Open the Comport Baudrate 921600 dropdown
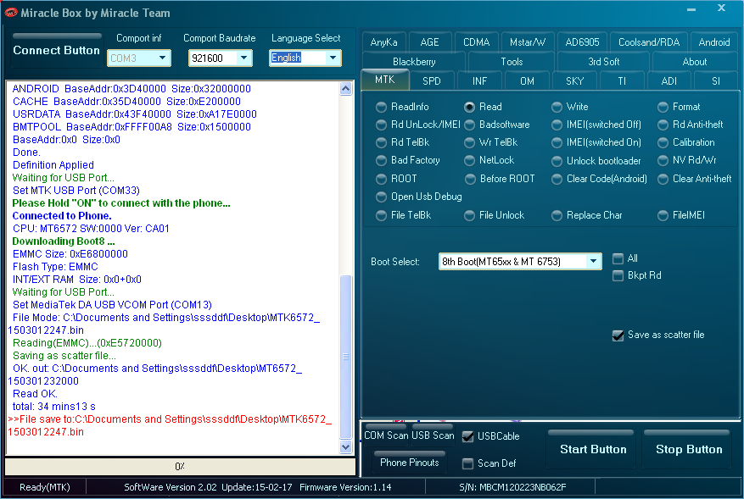Screen dimensions: 744x499 (x=243, y=58)
